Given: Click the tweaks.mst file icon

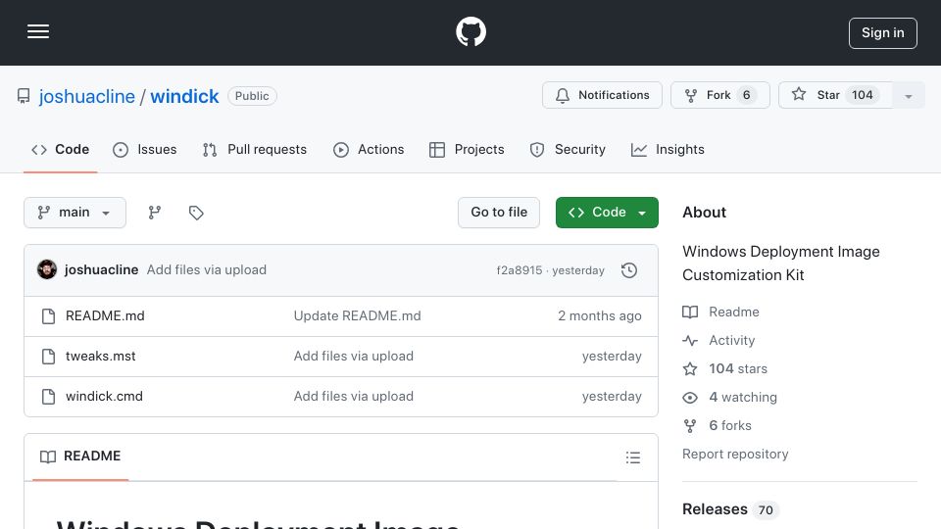Looking at the screenshot, I should 49,357.
